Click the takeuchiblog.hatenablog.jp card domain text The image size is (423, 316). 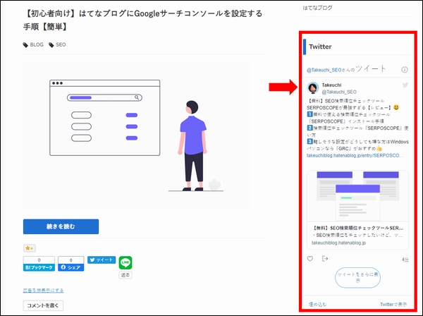pos(338,243)
